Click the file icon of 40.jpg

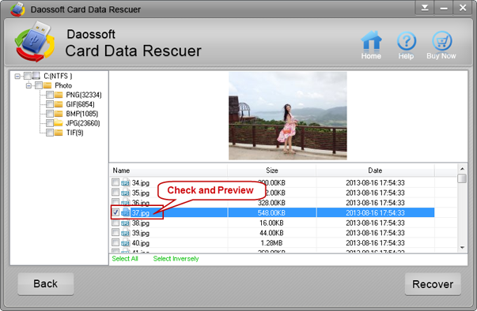coord(125,243)
